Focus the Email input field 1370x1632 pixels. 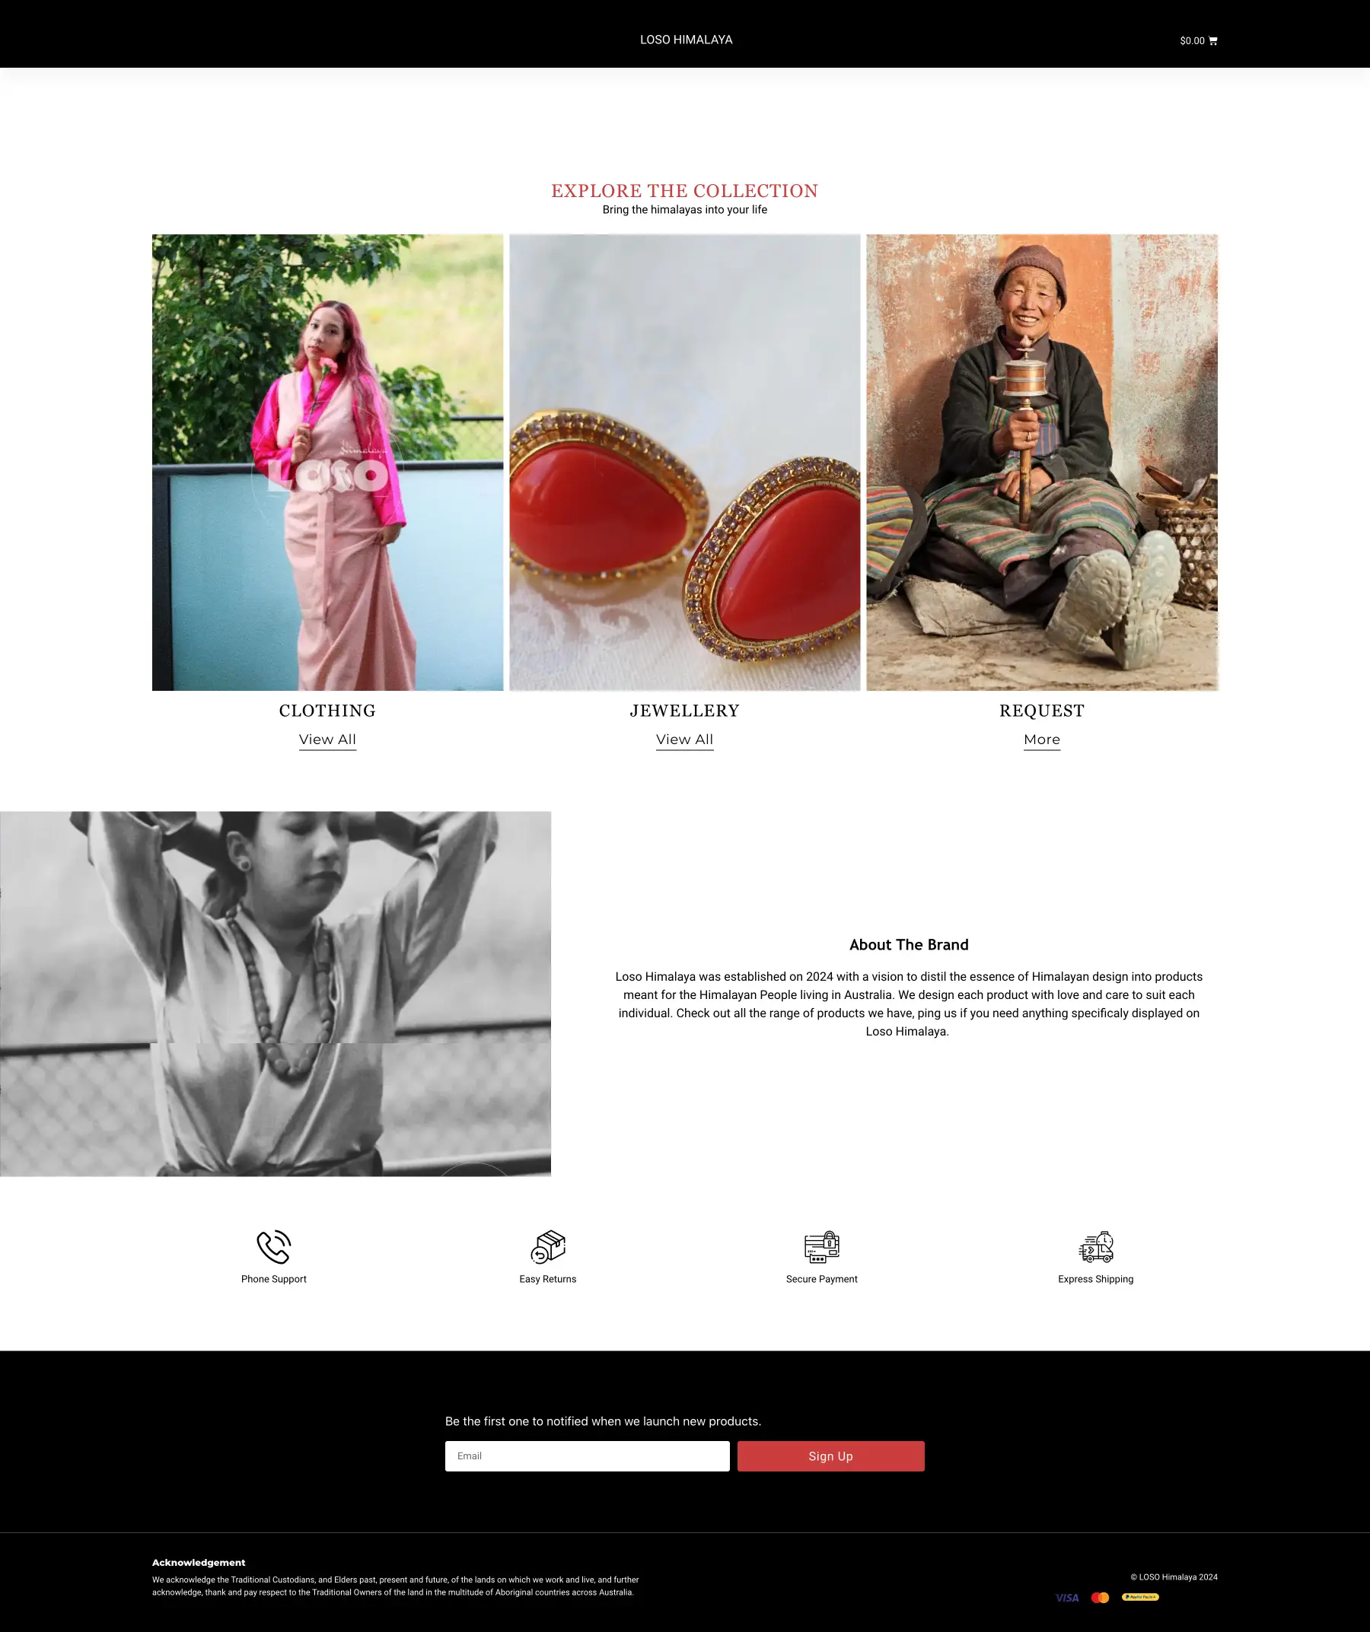coord(587,1456)
